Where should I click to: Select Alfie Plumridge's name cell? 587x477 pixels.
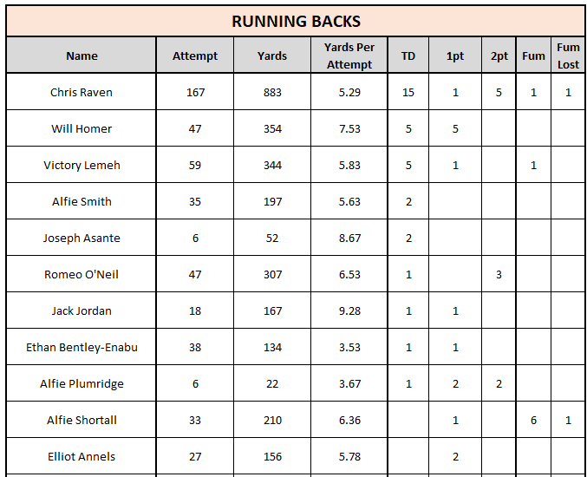click(82, 384)
